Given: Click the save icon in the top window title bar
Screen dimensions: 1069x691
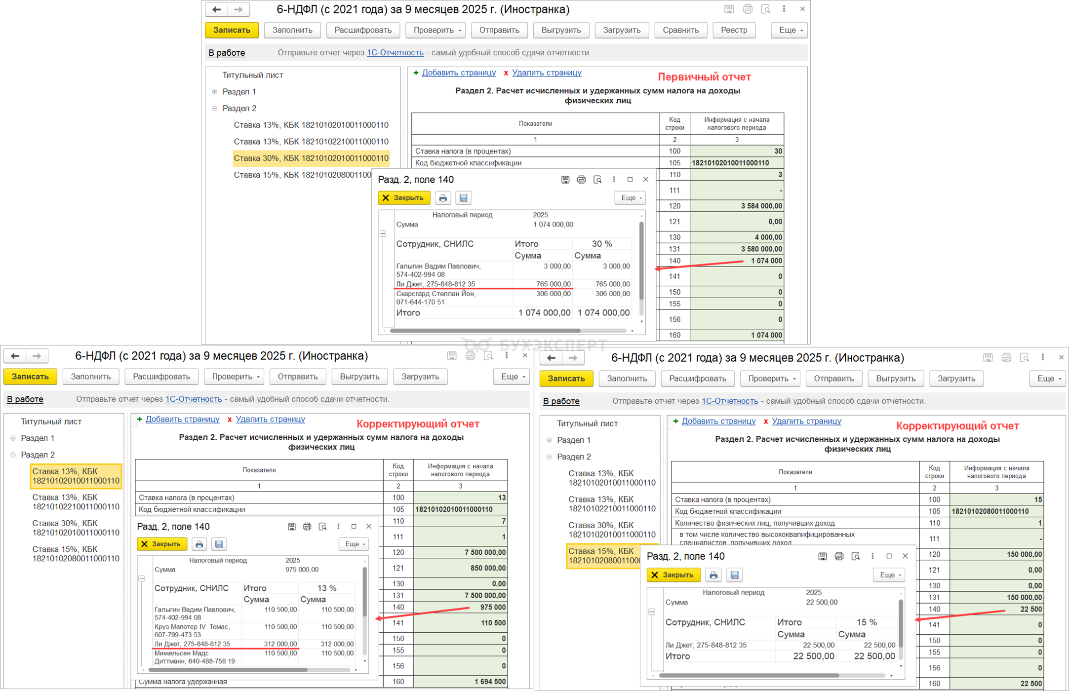Looking at the screenshot, I should 729,9.
